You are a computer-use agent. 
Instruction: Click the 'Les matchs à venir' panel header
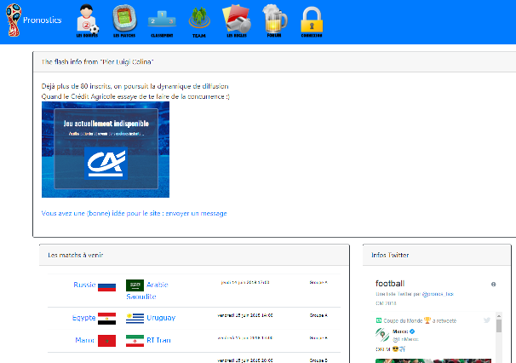pyautogui.click(x=194, y=255)
